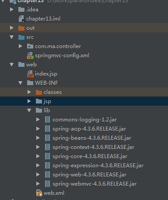Select the "src" folder name
Viewport: 168px width, 200px height.
tap(30, 37)
